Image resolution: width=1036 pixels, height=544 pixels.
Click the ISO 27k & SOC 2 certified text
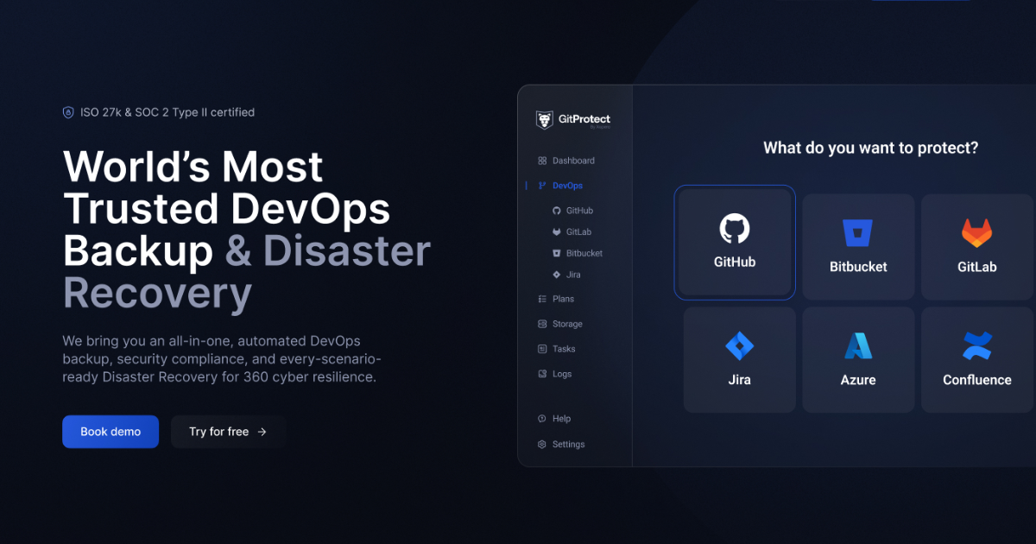(x=167, y=112)
